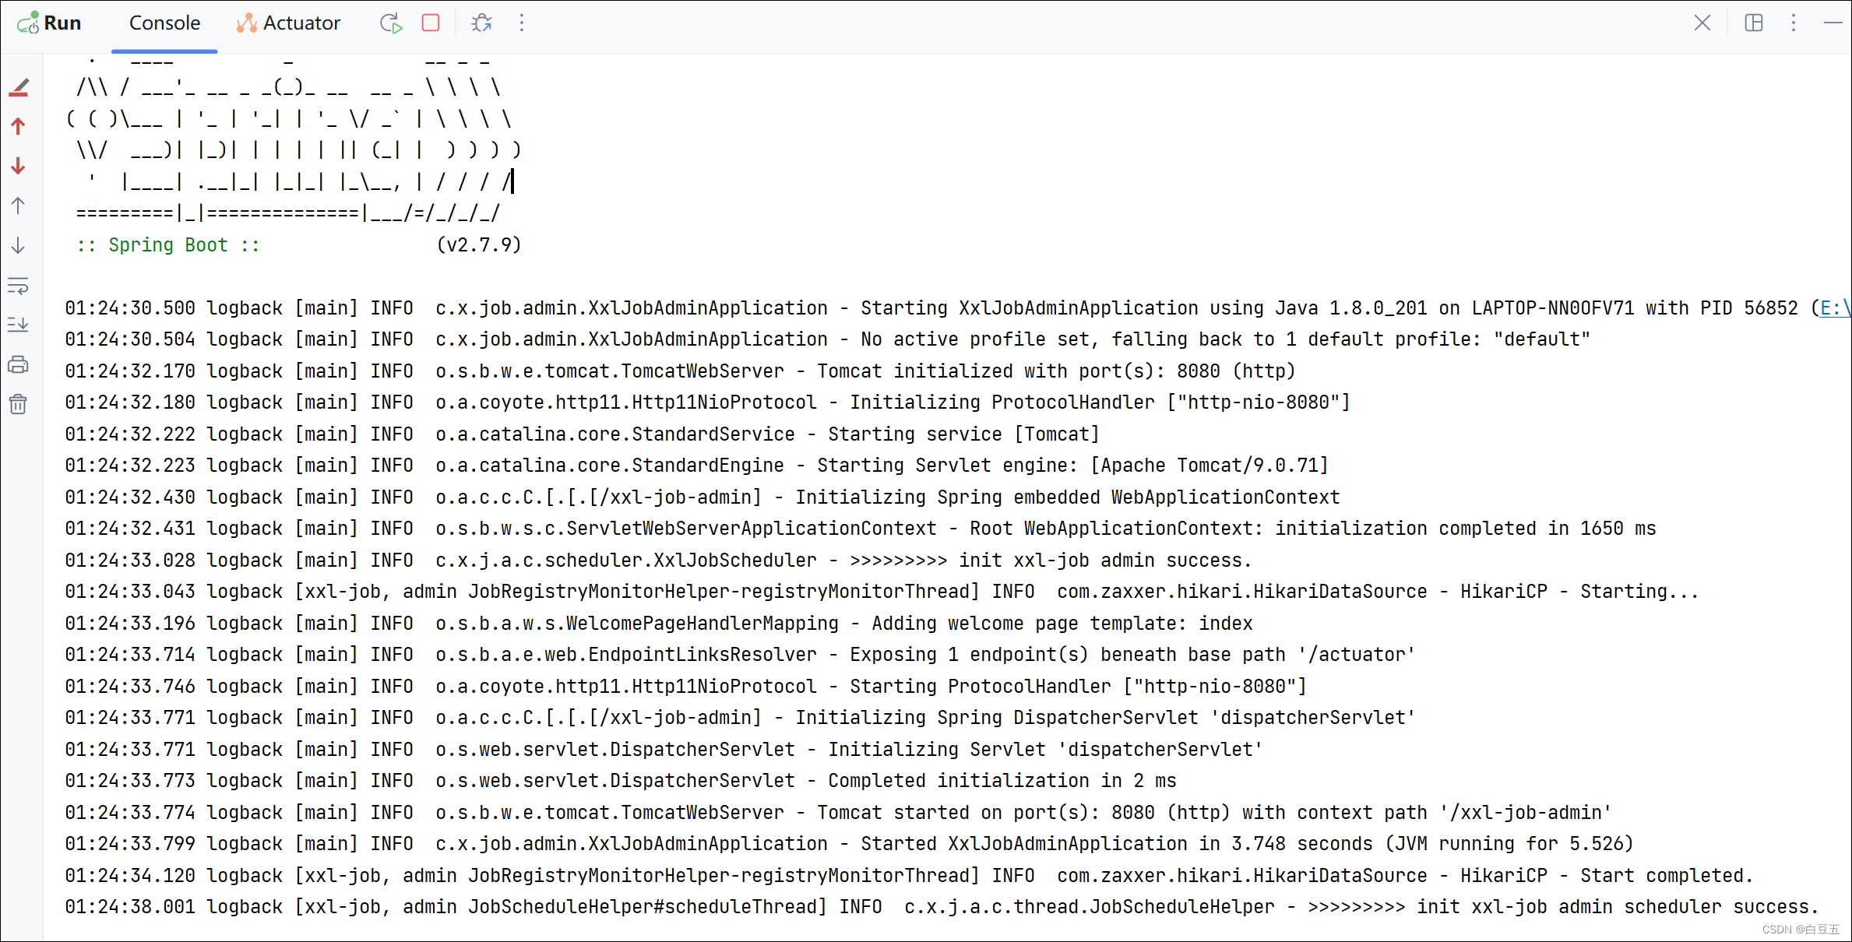Click log line 'Root WebApplicationContext: initialization completed in 1650 ms'
The width and height of the screenshot is (1852, 942).
pos(861,529)
